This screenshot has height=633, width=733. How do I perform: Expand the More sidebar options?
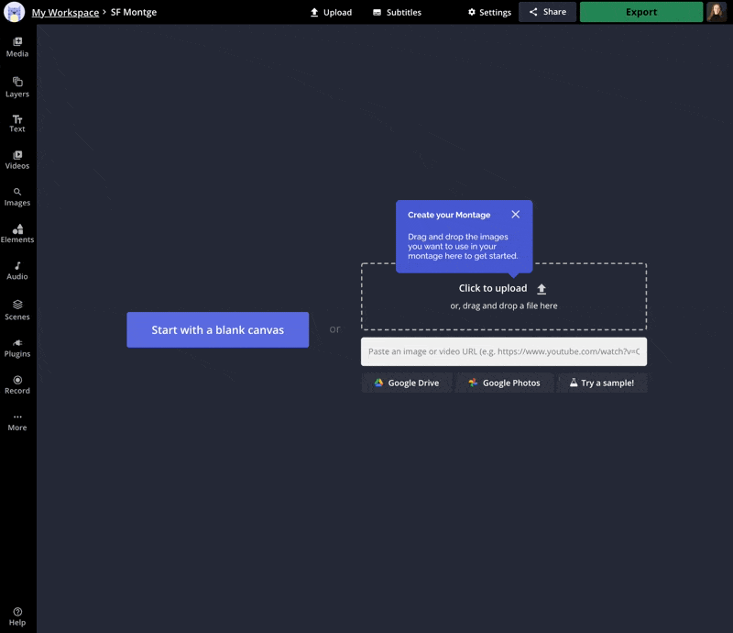tap(17, 421)
